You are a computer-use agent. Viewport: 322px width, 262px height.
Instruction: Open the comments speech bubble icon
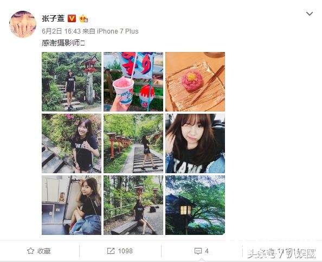pos(198,251)
